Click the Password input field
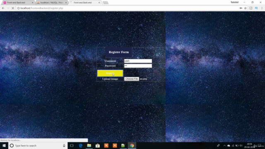Viewport: 265px width, 149px height. [138, 66]
